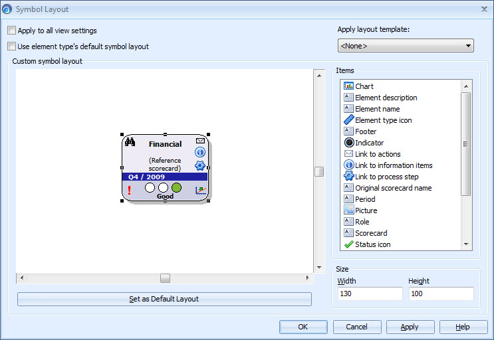Select the Scorecard item icon
494x340 pixels.
pos(348,232)
